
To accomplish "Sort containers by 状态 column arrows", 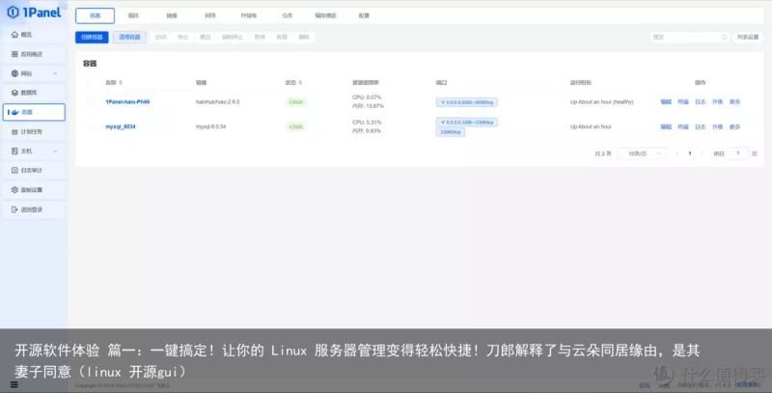I will (300, 83).
